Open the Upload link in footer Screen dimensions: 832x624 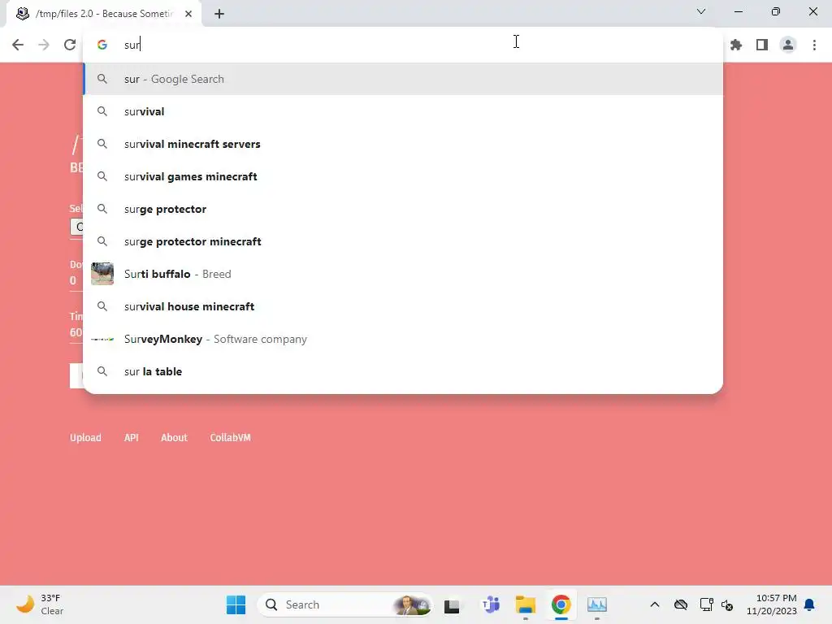click(x=85, y=438)
